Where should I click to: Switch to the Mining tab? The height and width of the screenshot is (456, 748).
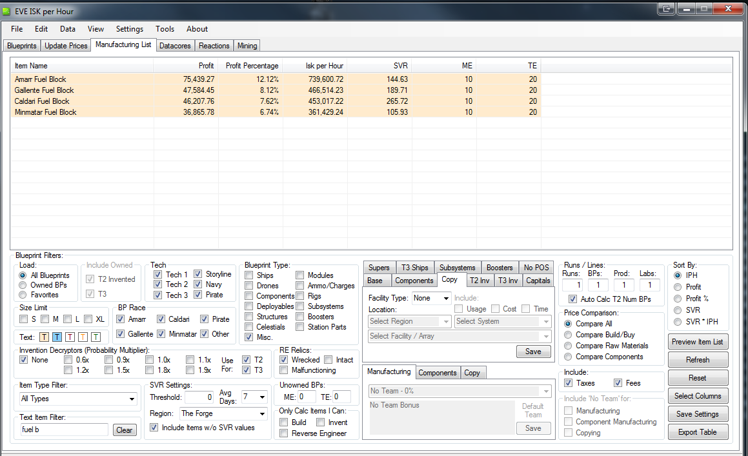247,46
